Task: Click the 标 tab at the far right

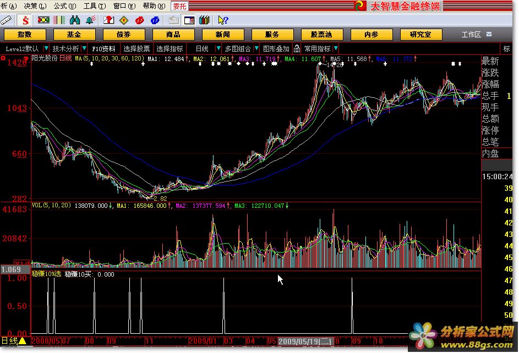Action: point(506,49)
